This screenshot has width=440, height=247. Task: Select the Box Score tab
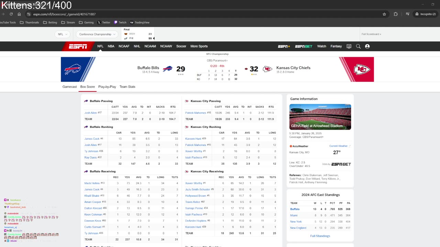coord(88,87)
